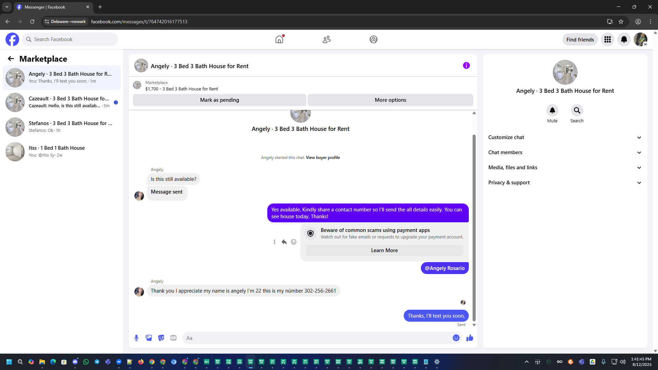Click the voice clip microphone icon
The width and height of the screenshot is (658, 370).
click(136, 338)
